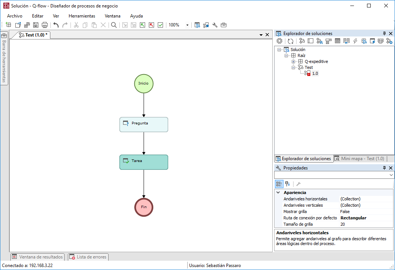
Task: Click the save (floppy disk) toolbar icon
Action: pyautogui.click(x=36, y=25)
